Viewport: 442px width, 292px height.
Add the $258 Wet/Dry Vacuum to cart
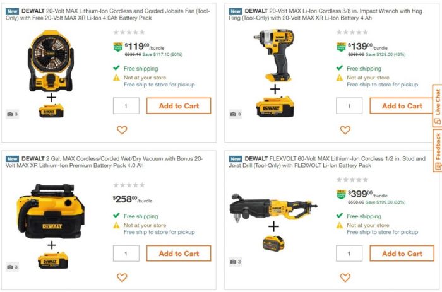pos(179,254)
